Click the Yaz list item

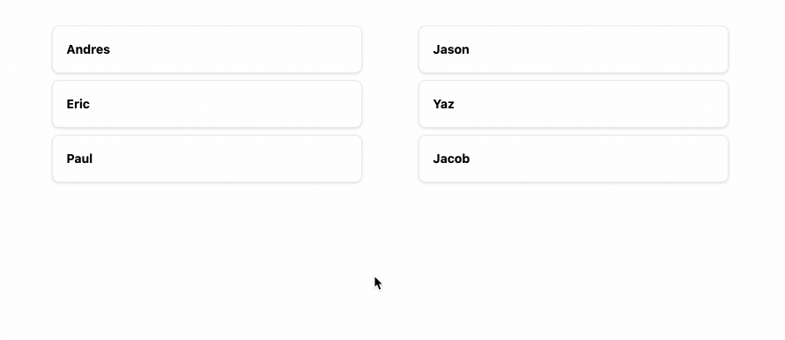point(574,104)
